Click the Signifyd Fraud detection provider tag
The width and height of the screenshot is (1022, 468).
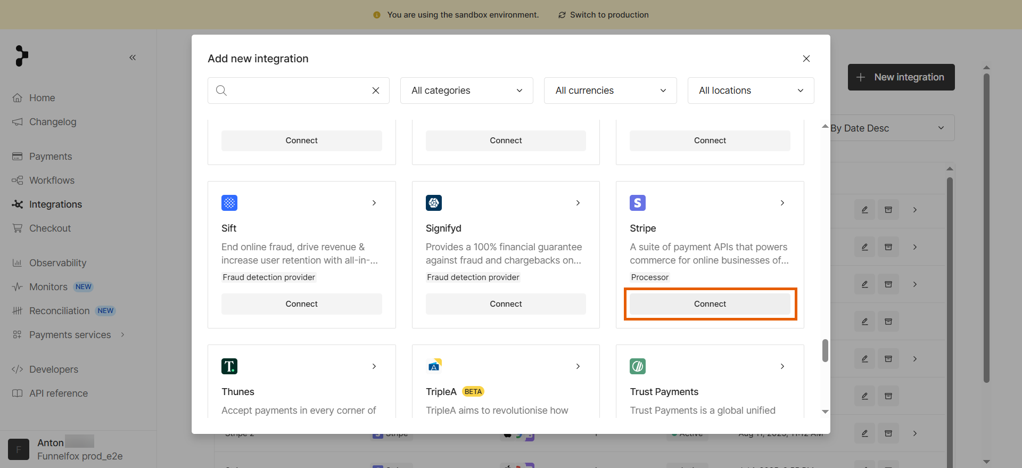473,277
